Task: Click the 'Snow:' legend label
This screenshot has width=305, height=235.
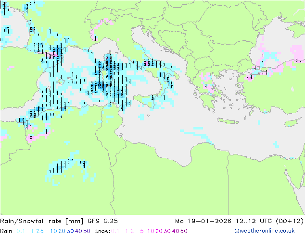Action: (102, 231)
